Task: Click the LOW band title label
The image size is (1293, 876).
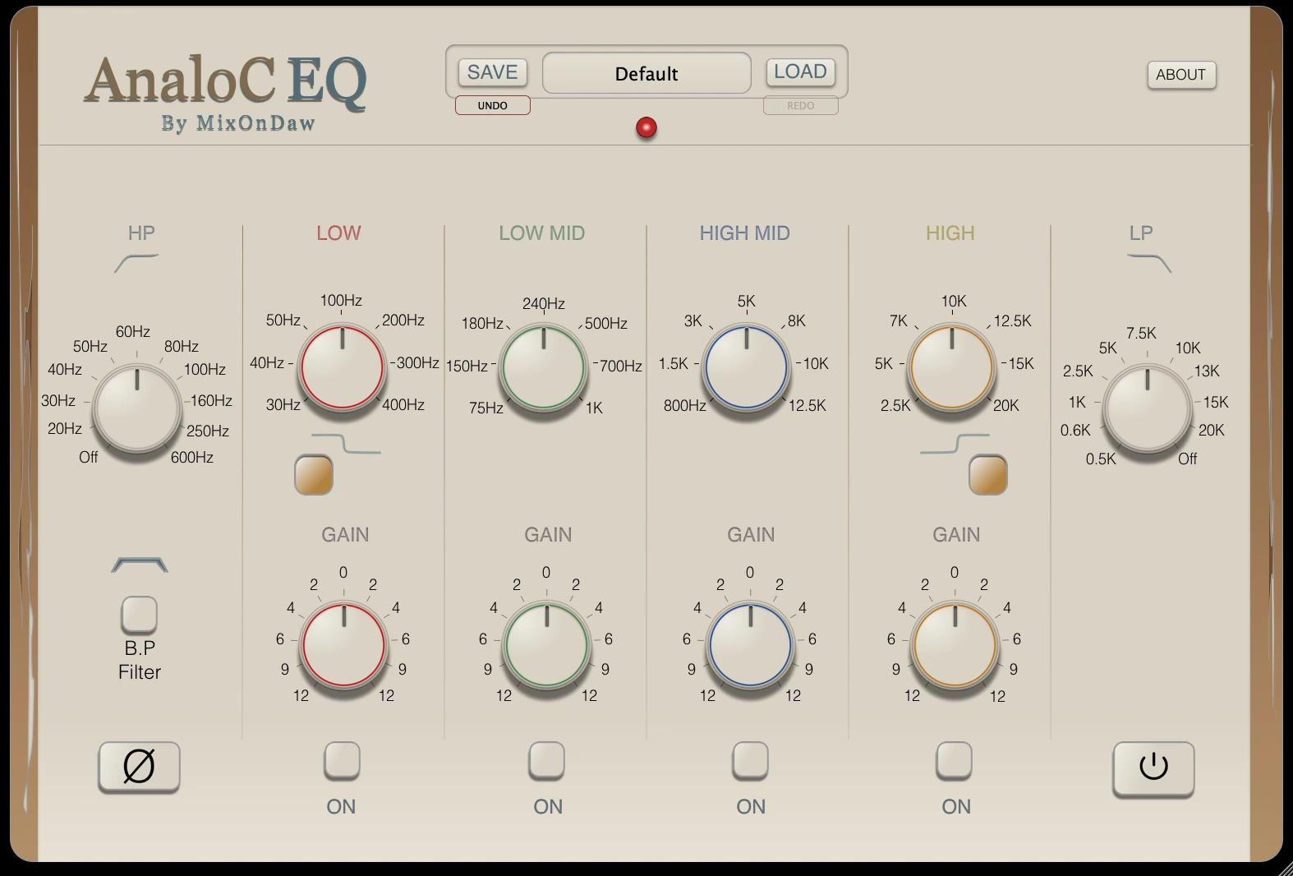Action: coord(338,233)
